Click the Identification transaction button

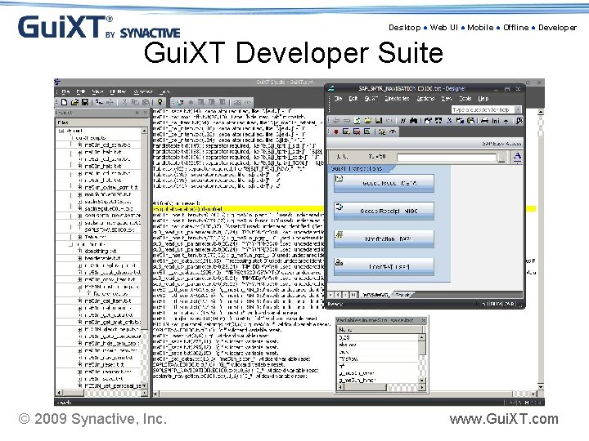pos(384,238)
